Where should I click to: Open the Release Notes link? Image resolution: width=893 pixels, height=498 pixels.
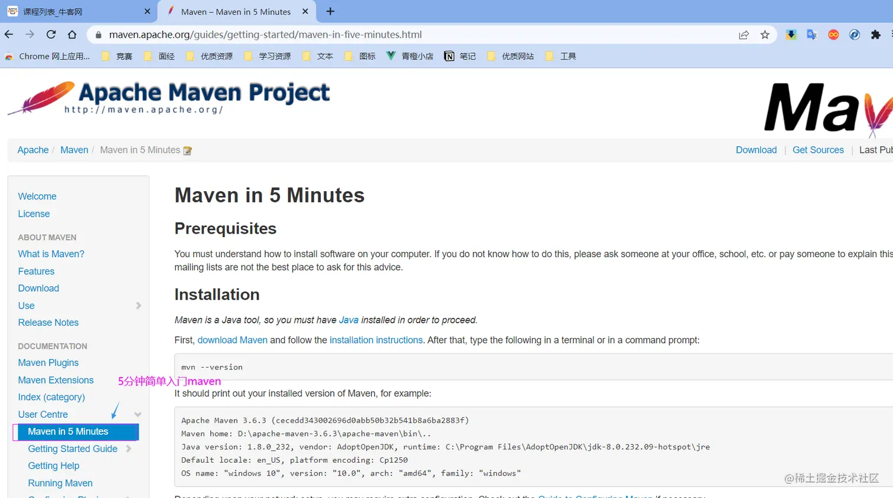pos(48,323)
